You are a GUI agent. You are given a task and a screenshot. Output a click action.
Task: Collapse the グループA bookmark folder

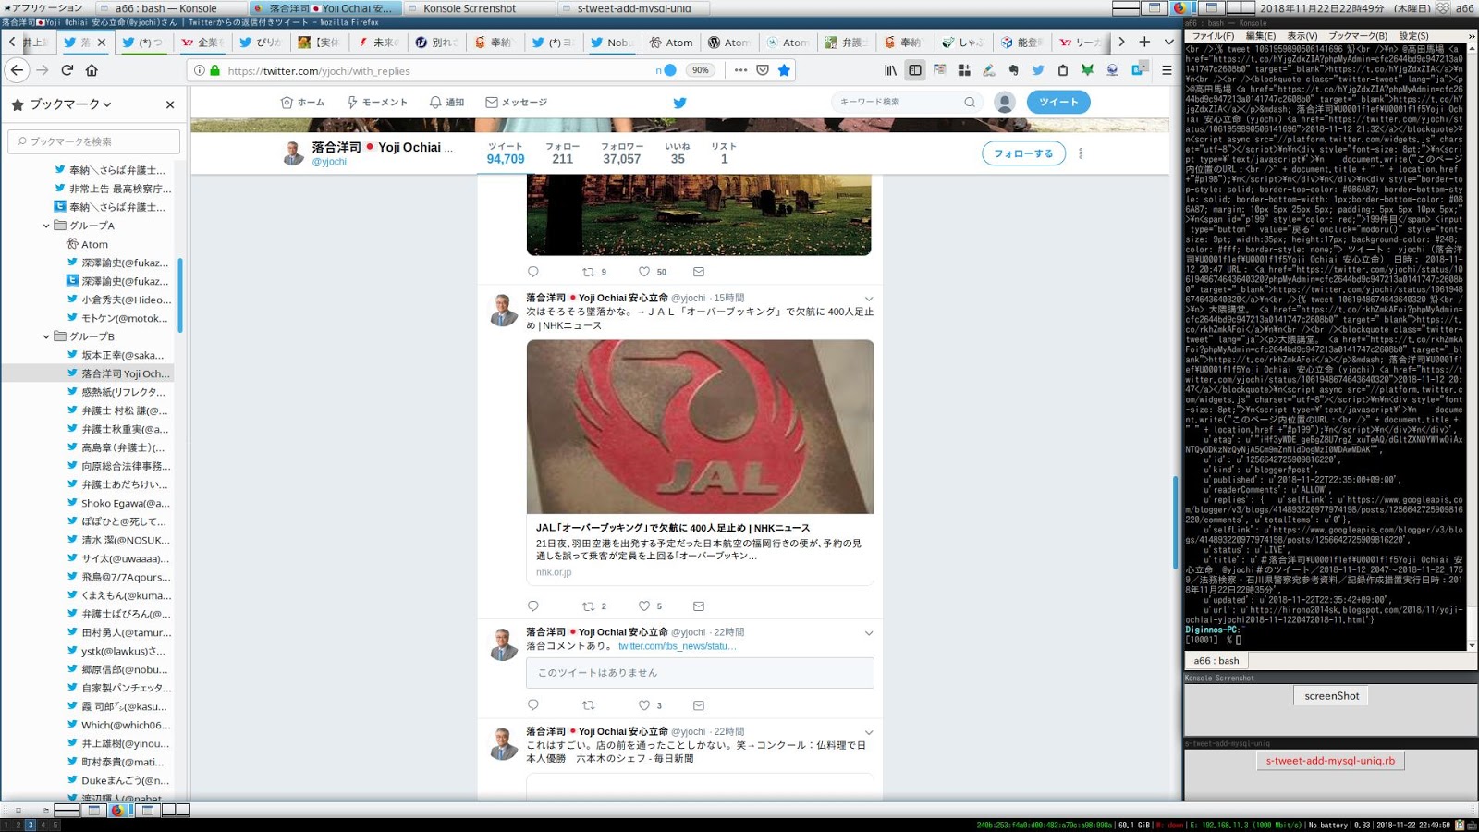[46, 226]
